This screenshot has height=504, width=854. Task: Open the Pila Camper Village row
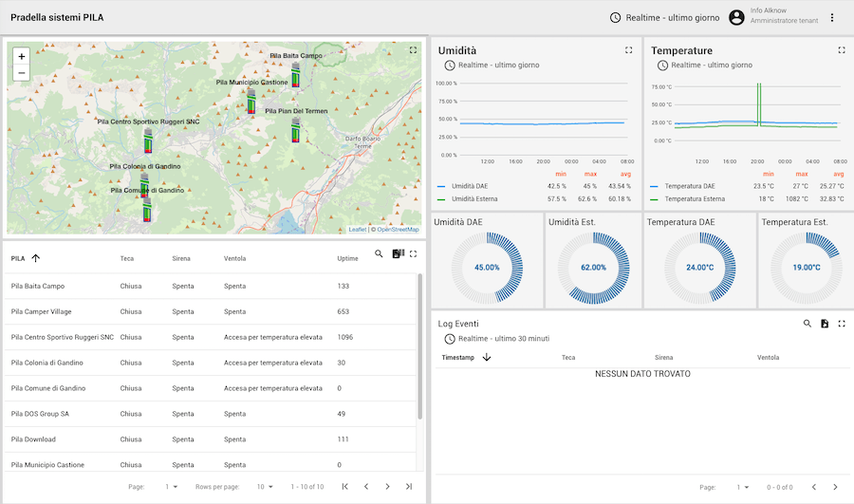pyautogui.click(x=39, y=311)
